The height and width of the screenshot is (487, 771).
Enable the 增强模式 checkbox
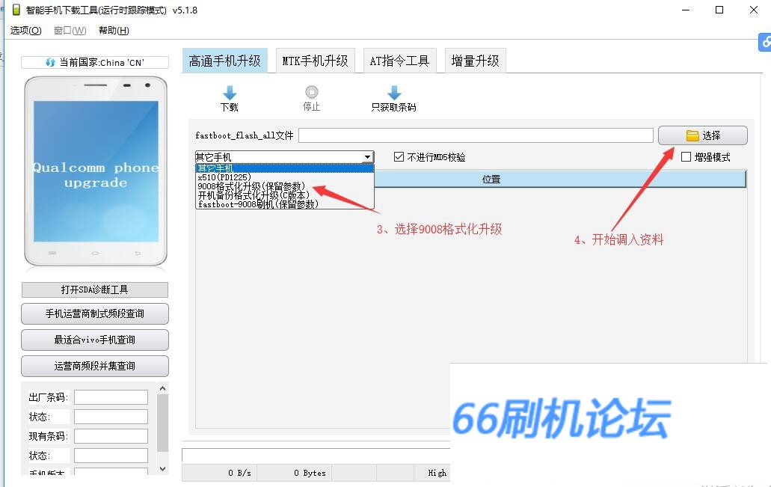point(686,157)
